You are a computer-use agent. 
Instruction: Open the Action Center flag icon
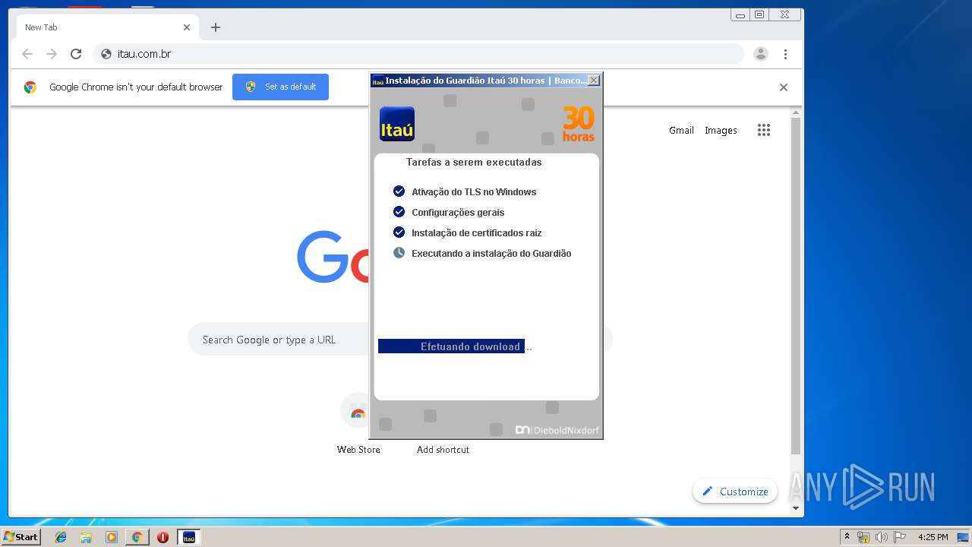(x=900, y=537)
